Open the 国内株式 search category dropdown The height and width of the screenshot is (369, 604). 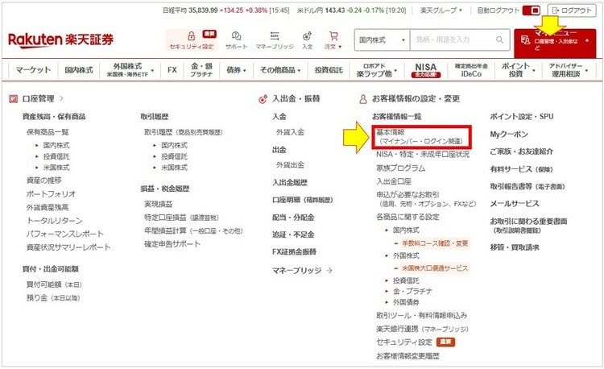382,39
